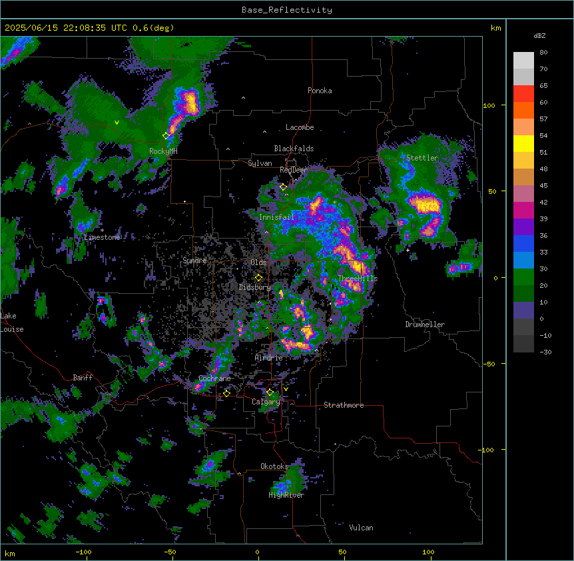Click the Limestone label
The height and width of the screenshot is (561, 574).
click(102, 237)
